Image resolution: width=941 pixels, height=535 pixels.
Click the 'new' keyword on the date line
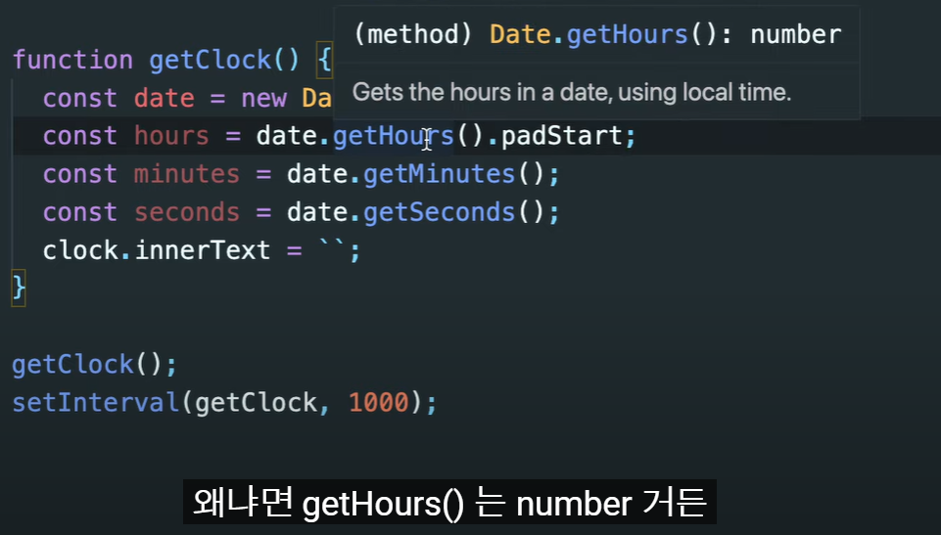point(263,98)
